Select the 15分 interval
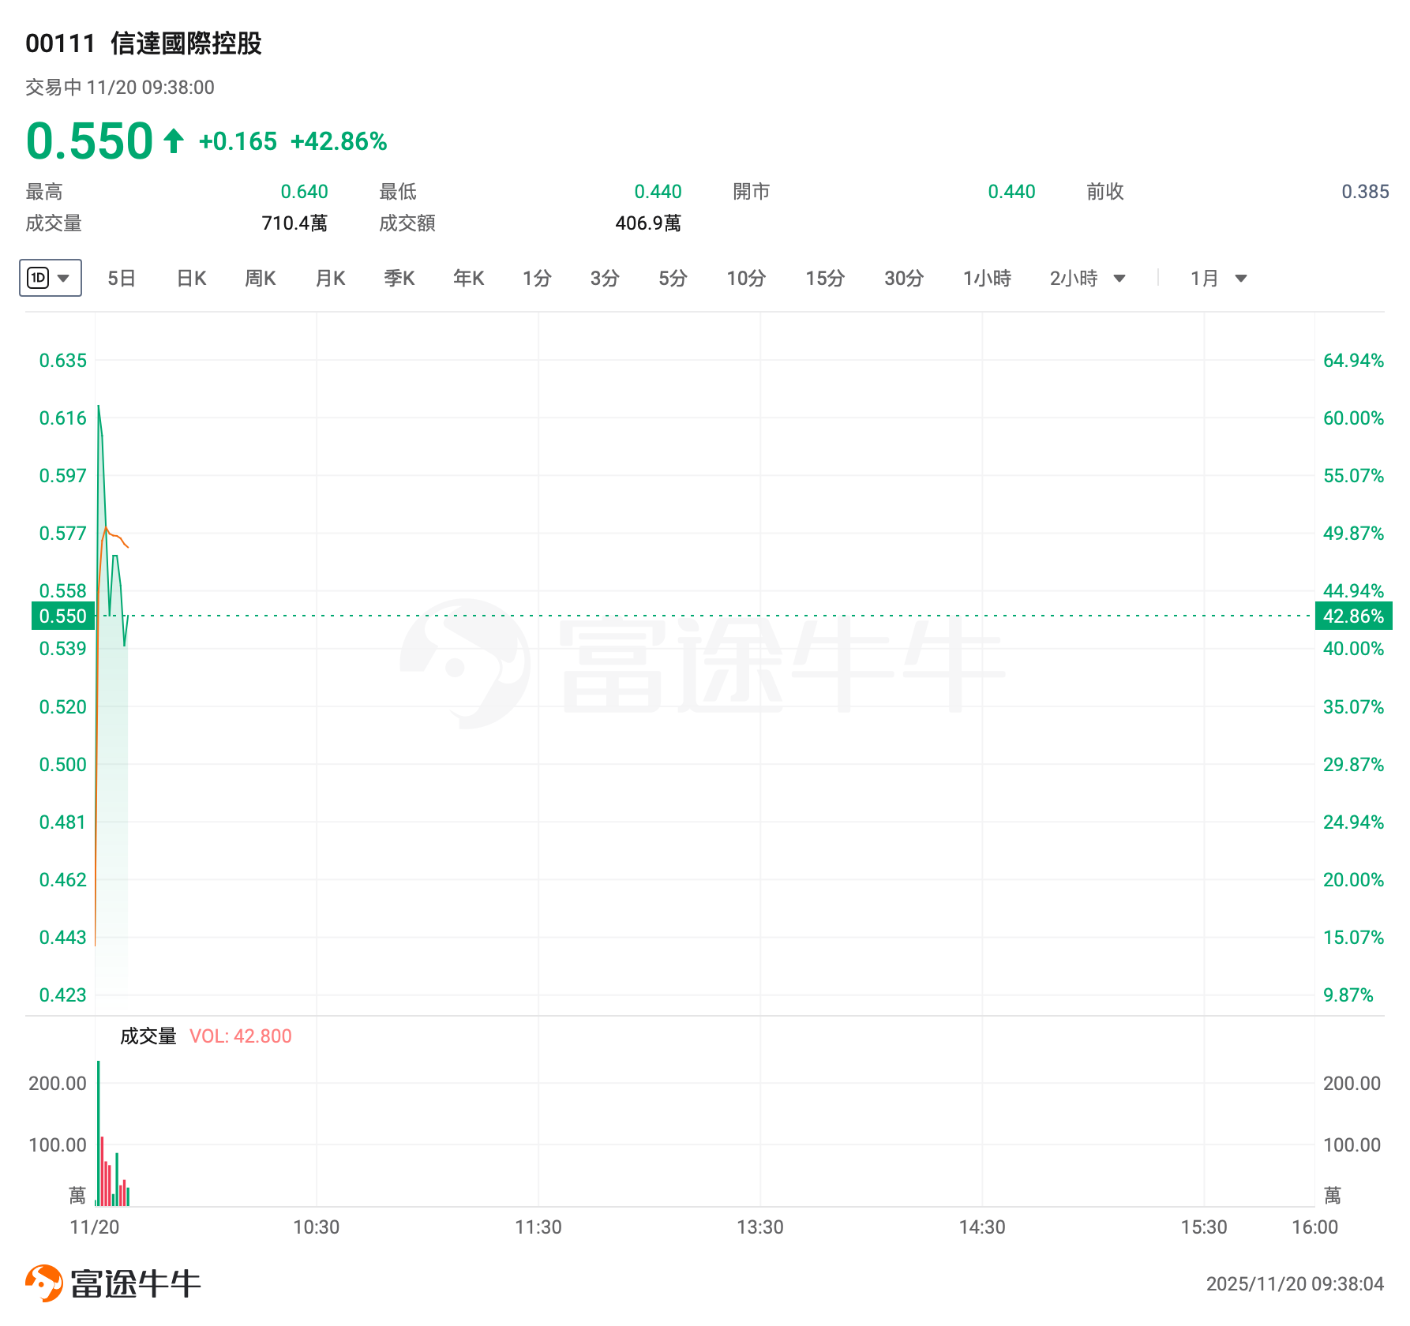The height and width of the screenshot is (1326, 1410). pyautogui.click(x=825, y=278)
